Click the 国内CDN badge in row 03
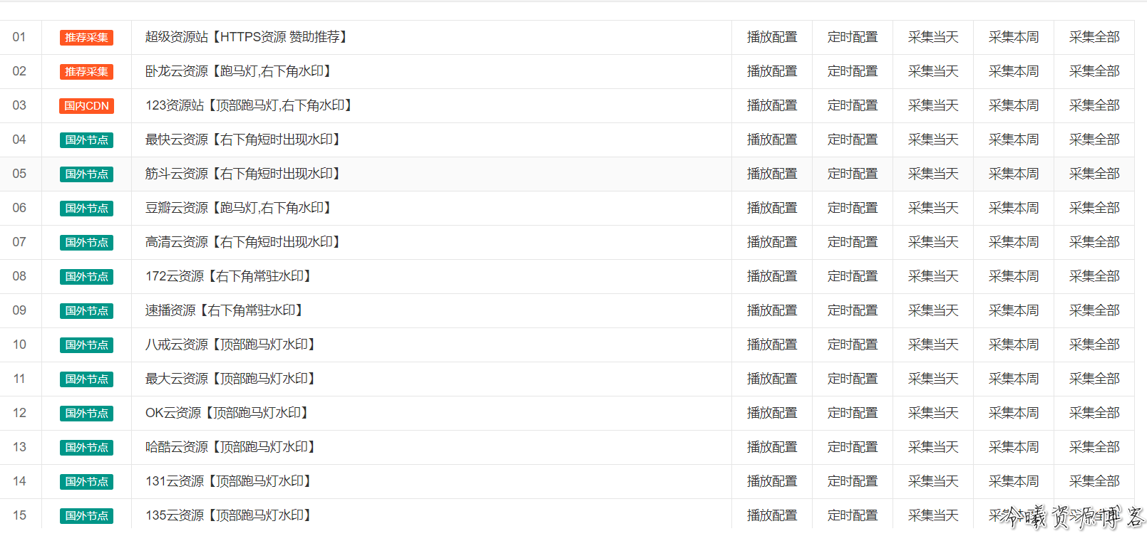The width and height of the screenshot is (1147, 541). click(86, 106)
